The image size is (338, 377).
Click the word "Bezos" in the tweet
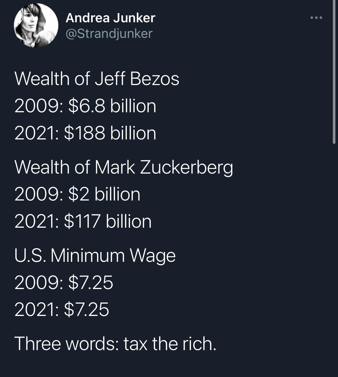[x=155, y=79]
